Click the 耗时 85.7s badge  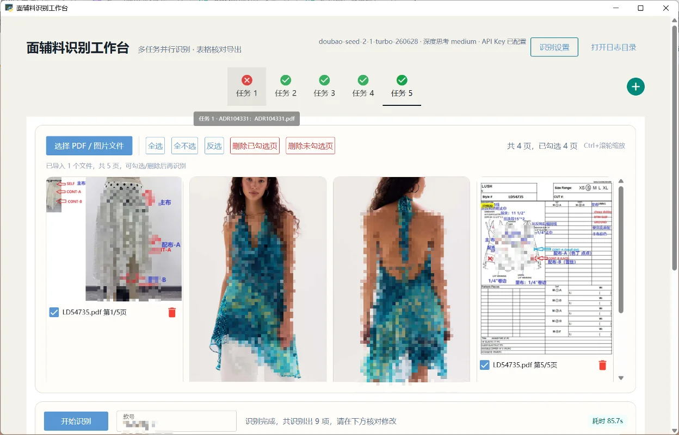click(608, 421)
